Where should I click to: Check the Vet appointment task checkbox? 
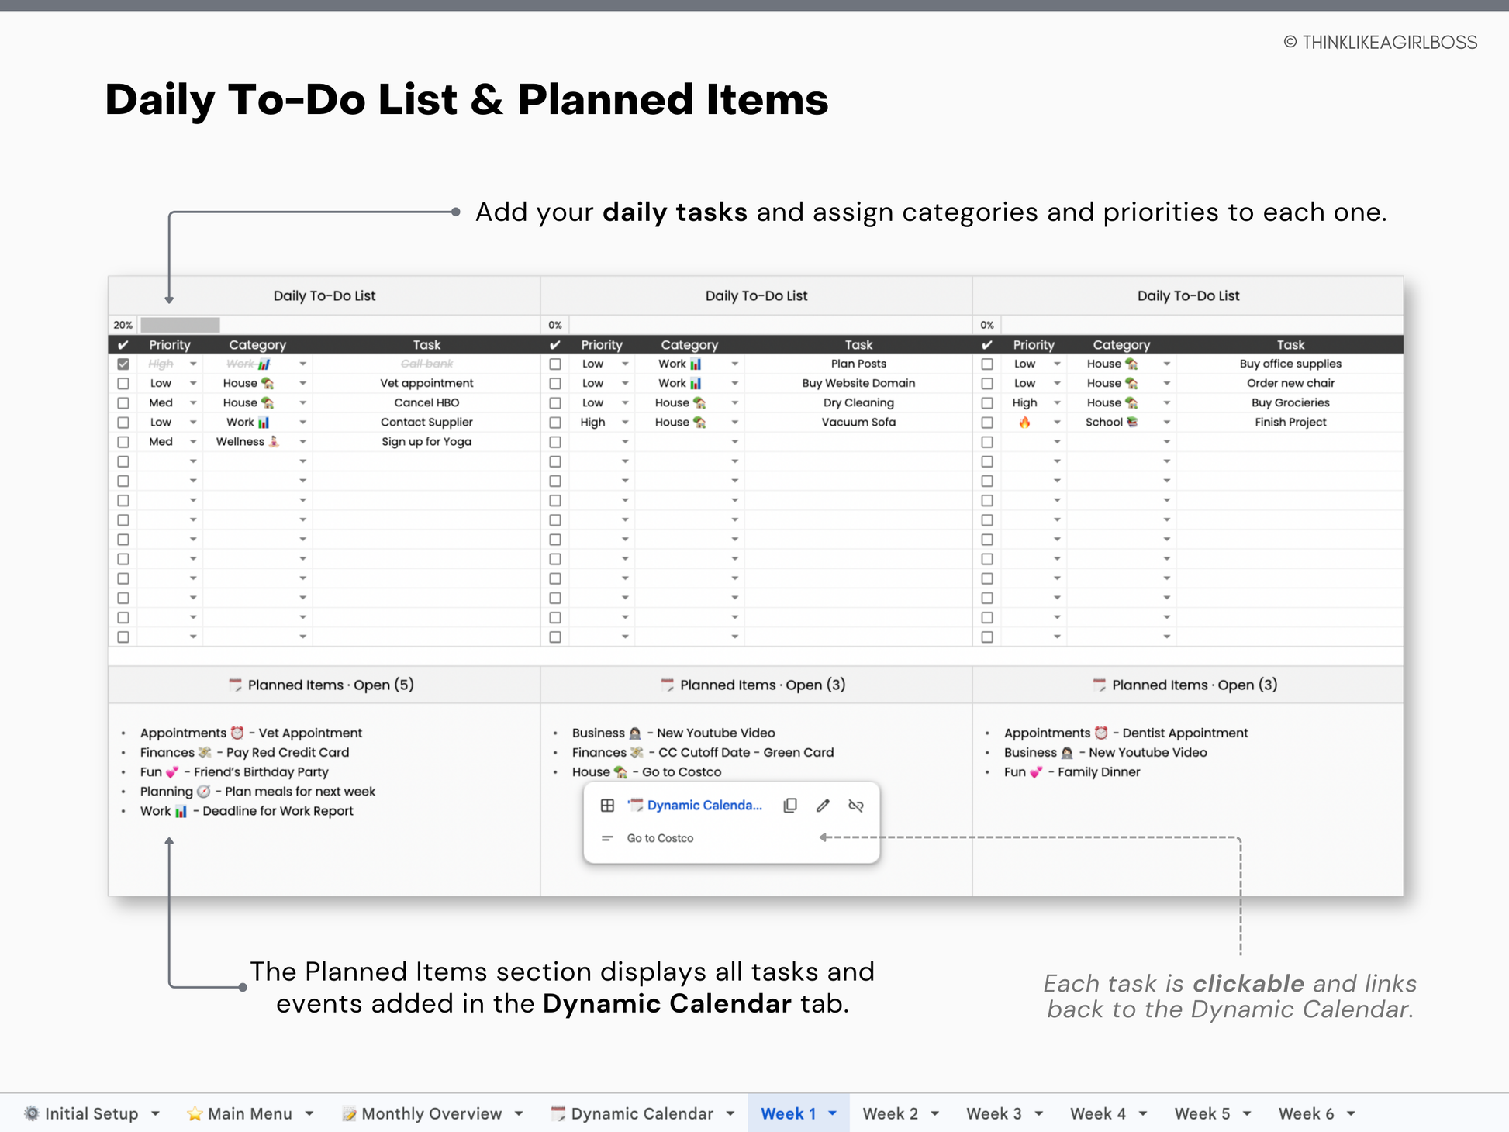pyautogui.click(x=123, y=383)
